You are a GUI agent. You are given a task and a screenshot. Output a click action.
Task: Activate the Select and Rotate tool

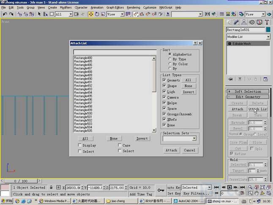point(97,14)
